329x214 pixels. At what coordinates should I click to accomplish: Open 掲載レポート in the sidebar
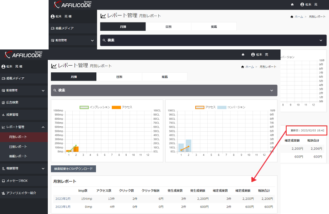[x=18, y=156]
